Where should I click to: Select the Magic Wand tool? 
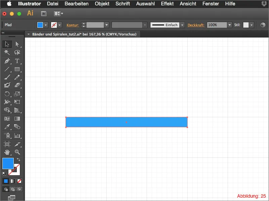pyautogui.click(x=7, y=52)
